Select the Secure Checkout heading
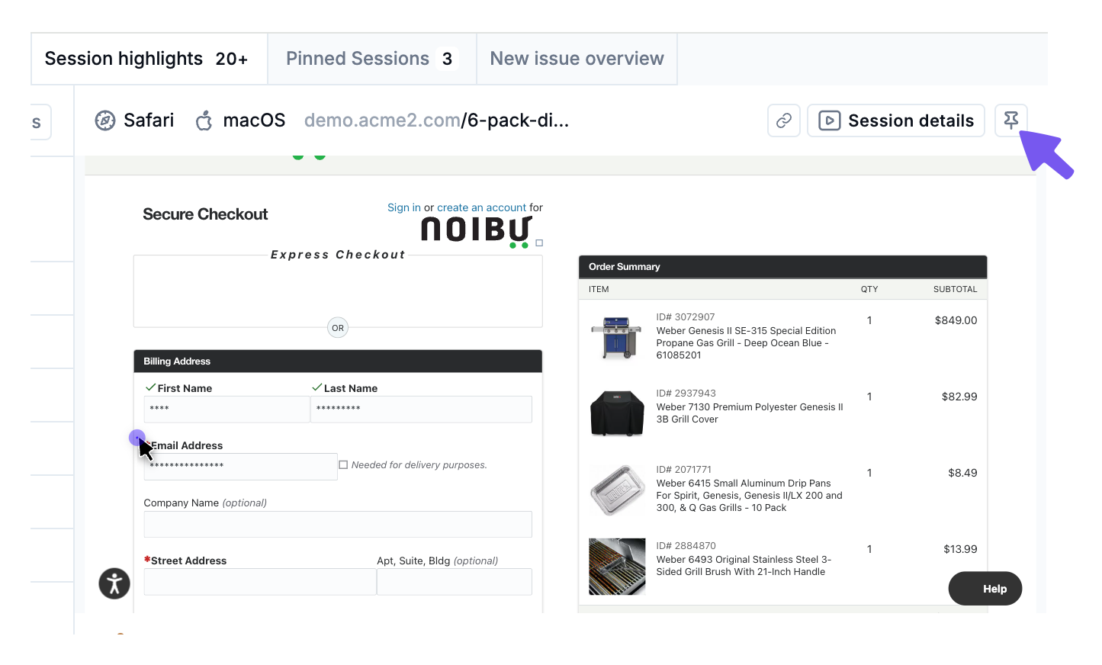This screenshot has height=665, width=1102. (205, 214)
